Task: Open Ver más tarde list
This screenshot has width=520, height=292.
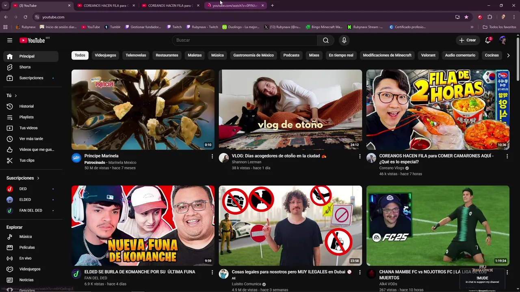Action: tap(31, 139)
